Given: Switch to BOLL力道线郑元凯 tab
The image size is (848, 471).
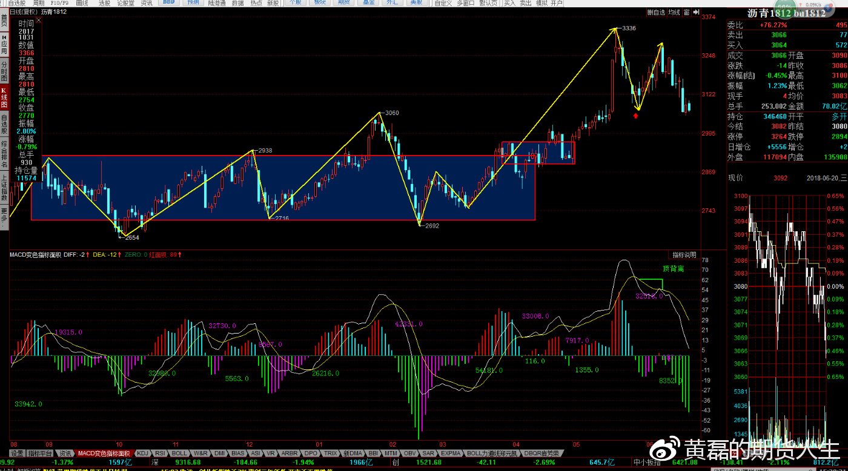Looking at the screenshot, I should pyautogui.click(x=493, y=453).
